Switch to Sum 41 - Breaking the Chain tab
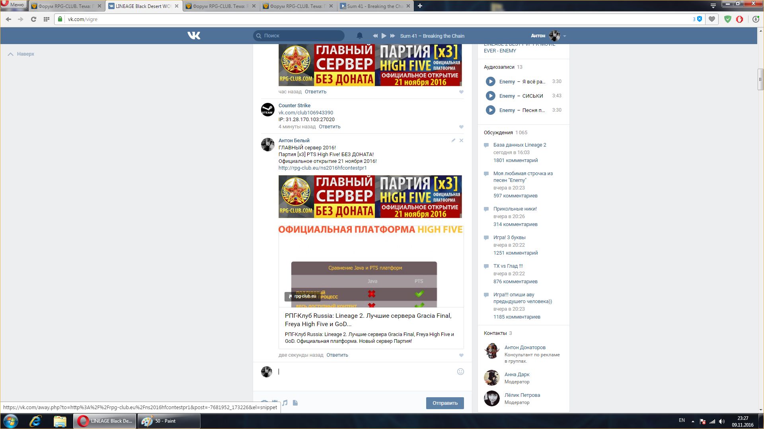Viewport: 764px width, 429px height. point(375,6)
